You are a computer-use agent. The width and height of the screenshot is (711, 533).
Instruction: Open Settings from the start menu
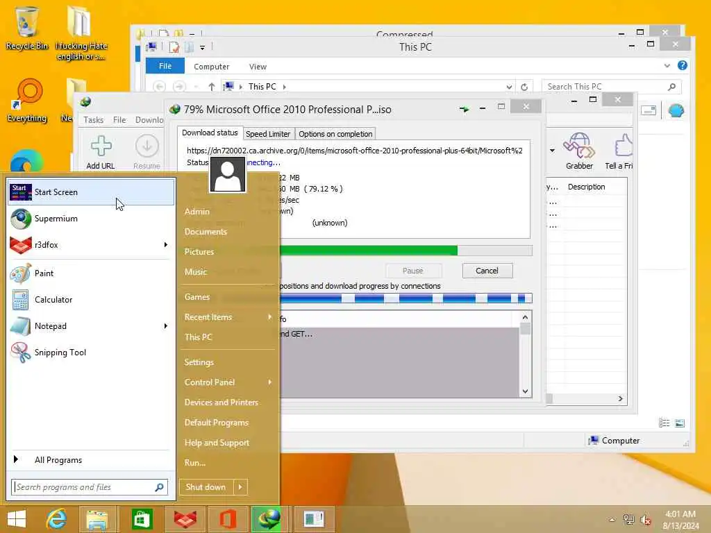199,362
